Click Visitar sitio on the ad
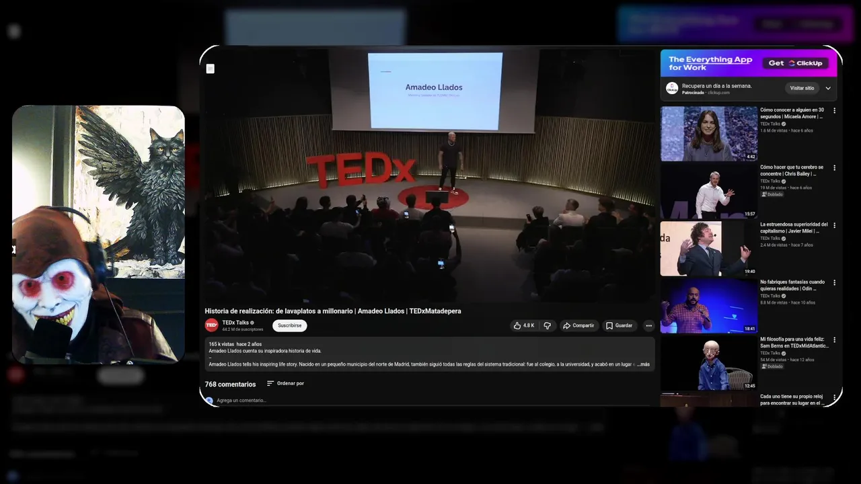The height and width of the screenshot is (484, 861). [802, 88]
